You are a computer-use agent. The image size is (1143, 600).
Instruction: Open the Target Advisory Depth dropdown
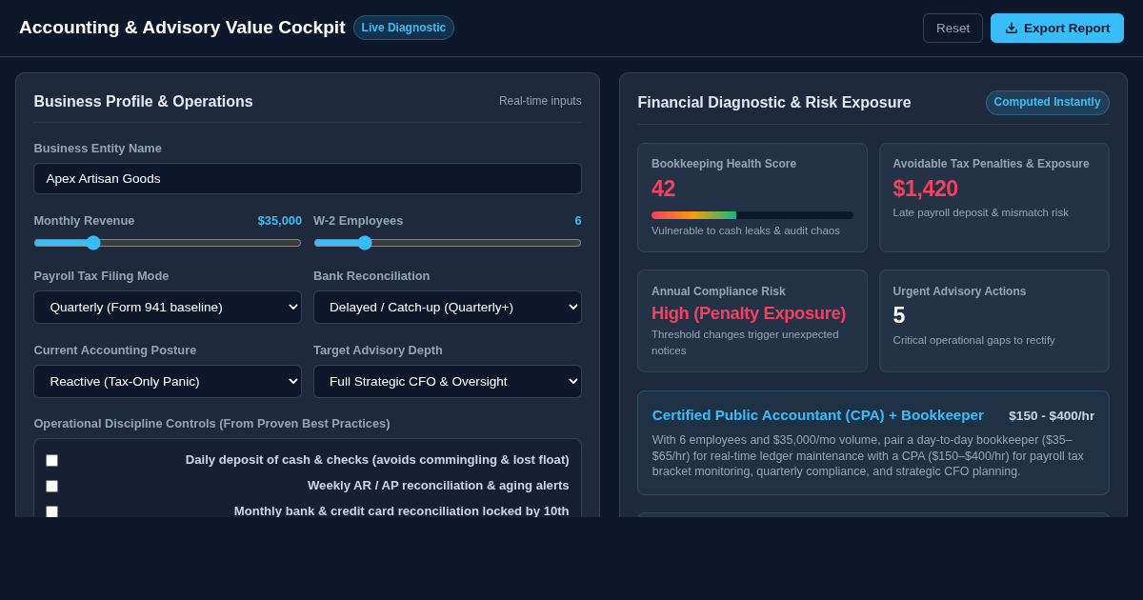point(448,381)
